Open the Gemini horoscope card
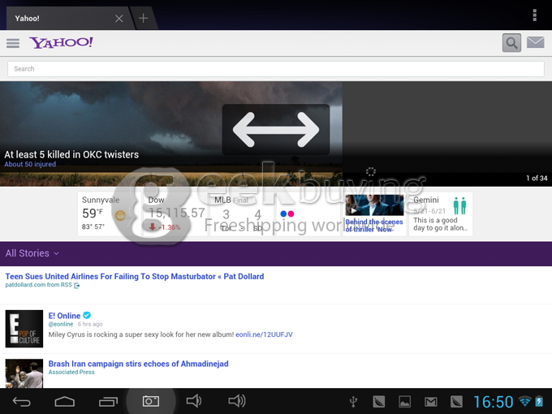 tap(441, 213)
